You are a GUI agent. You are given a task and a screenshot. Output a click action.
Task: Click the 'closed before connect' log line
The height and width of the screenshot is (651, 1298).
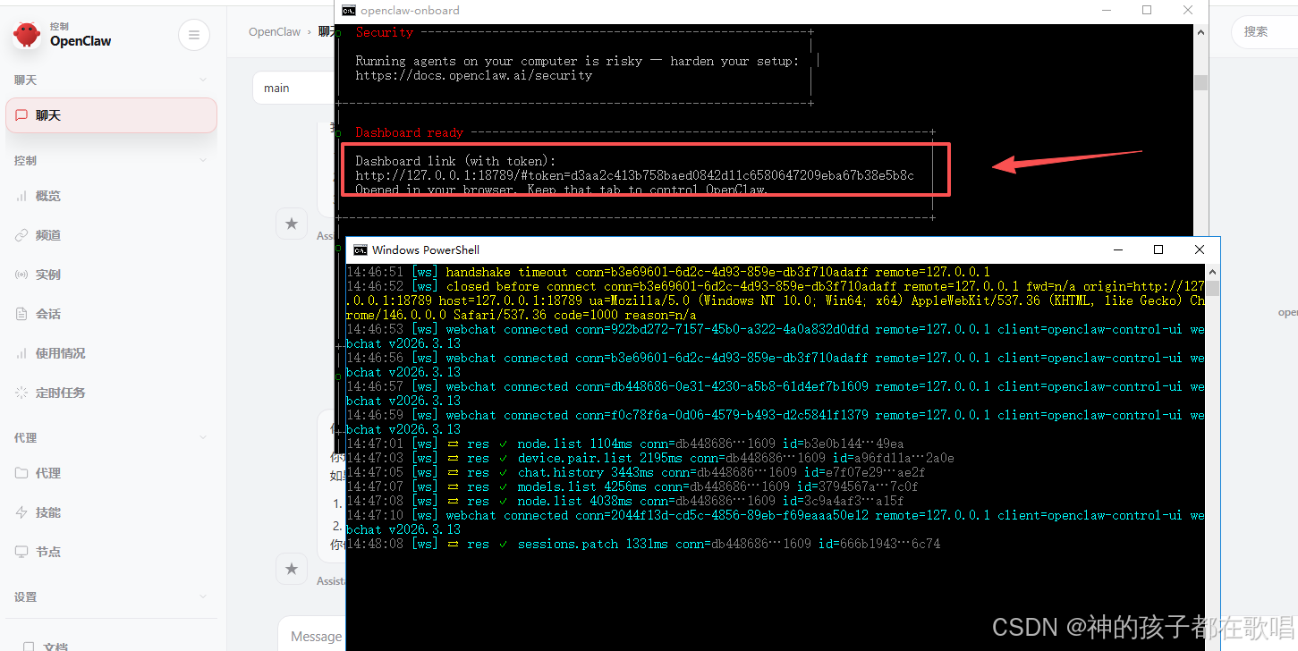[775, 300]
